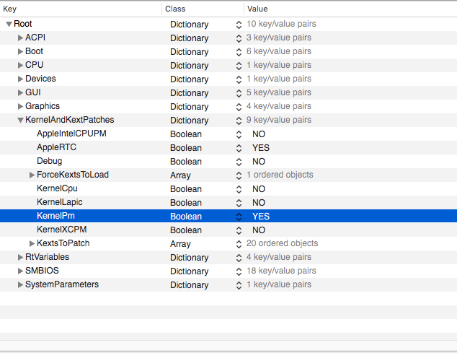Open class stepper for Root row
The height and width of the screenshot is (353, 457).
coord(239,25)
